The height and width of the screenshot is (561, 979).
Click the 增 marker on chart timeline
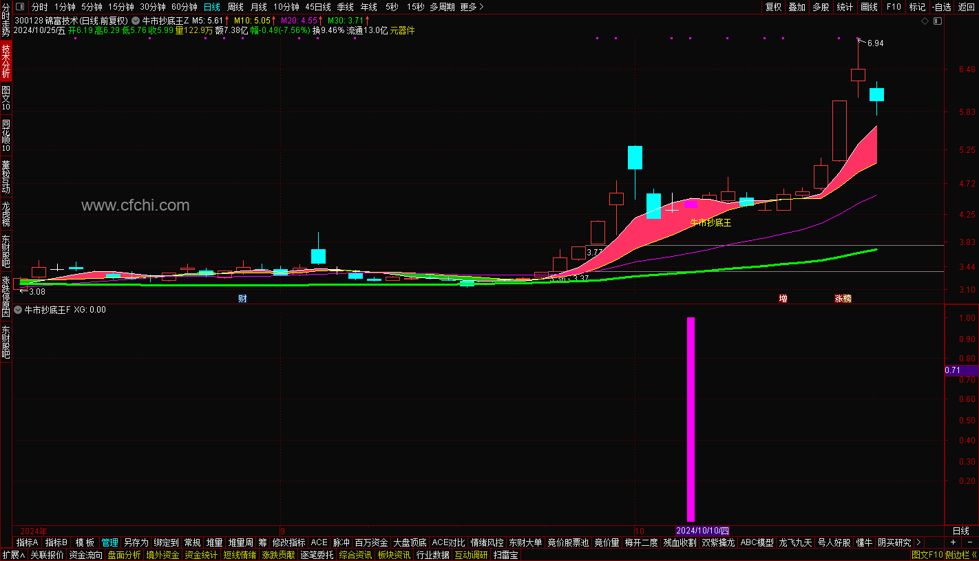tap(783, 299)
